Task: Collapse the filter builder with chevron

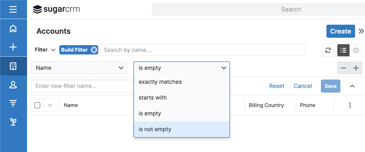Action: [x=352, y=86]
